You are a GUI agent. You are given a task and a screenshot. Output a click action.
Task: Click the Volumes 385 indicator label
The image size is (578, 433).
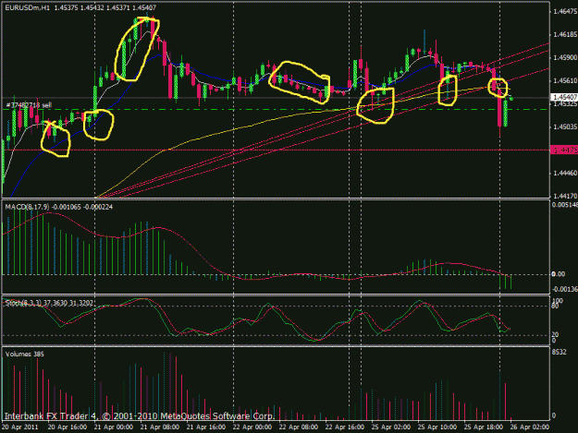(x=24, y=354)
